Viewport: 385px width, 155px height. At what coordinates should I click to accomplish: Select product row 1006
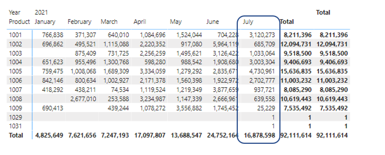coord(15,80)
